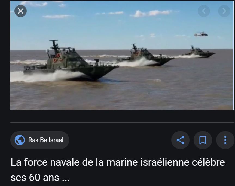The height and width of the screenshot is (186, 235).
Task: Click the 'ses 60 ans ...' title line
Action: point(40,178)
